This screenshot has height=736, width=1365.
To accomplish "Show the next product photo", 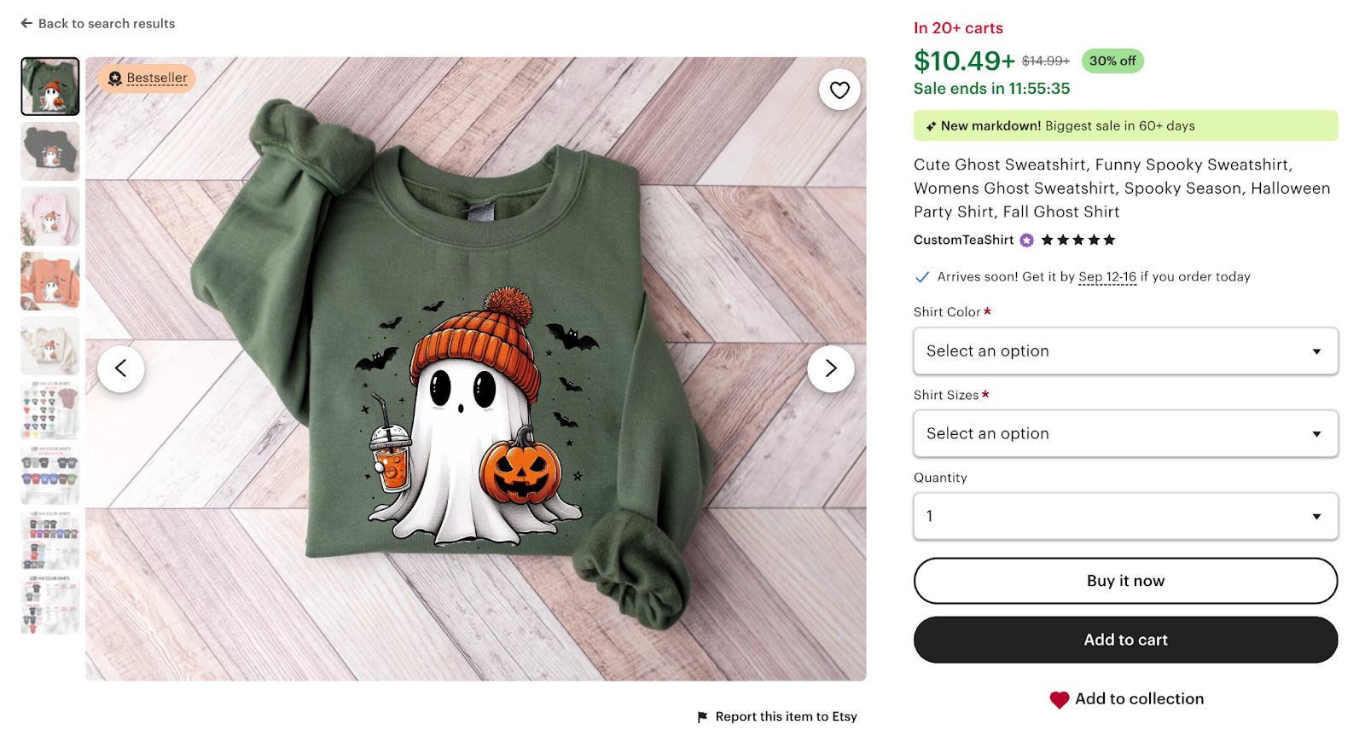I will tap(828, 368).
